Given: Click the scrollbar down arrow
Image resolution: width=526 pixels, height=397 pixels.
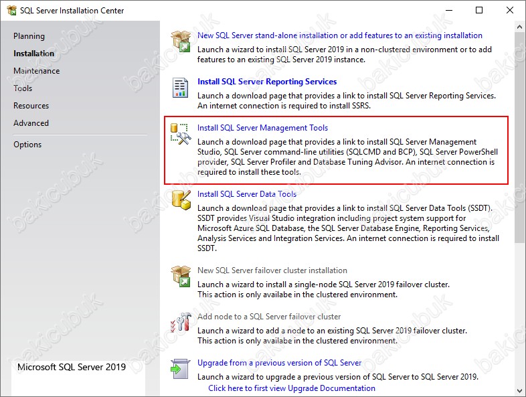Looking at the screenshot, I should (519, 390).
